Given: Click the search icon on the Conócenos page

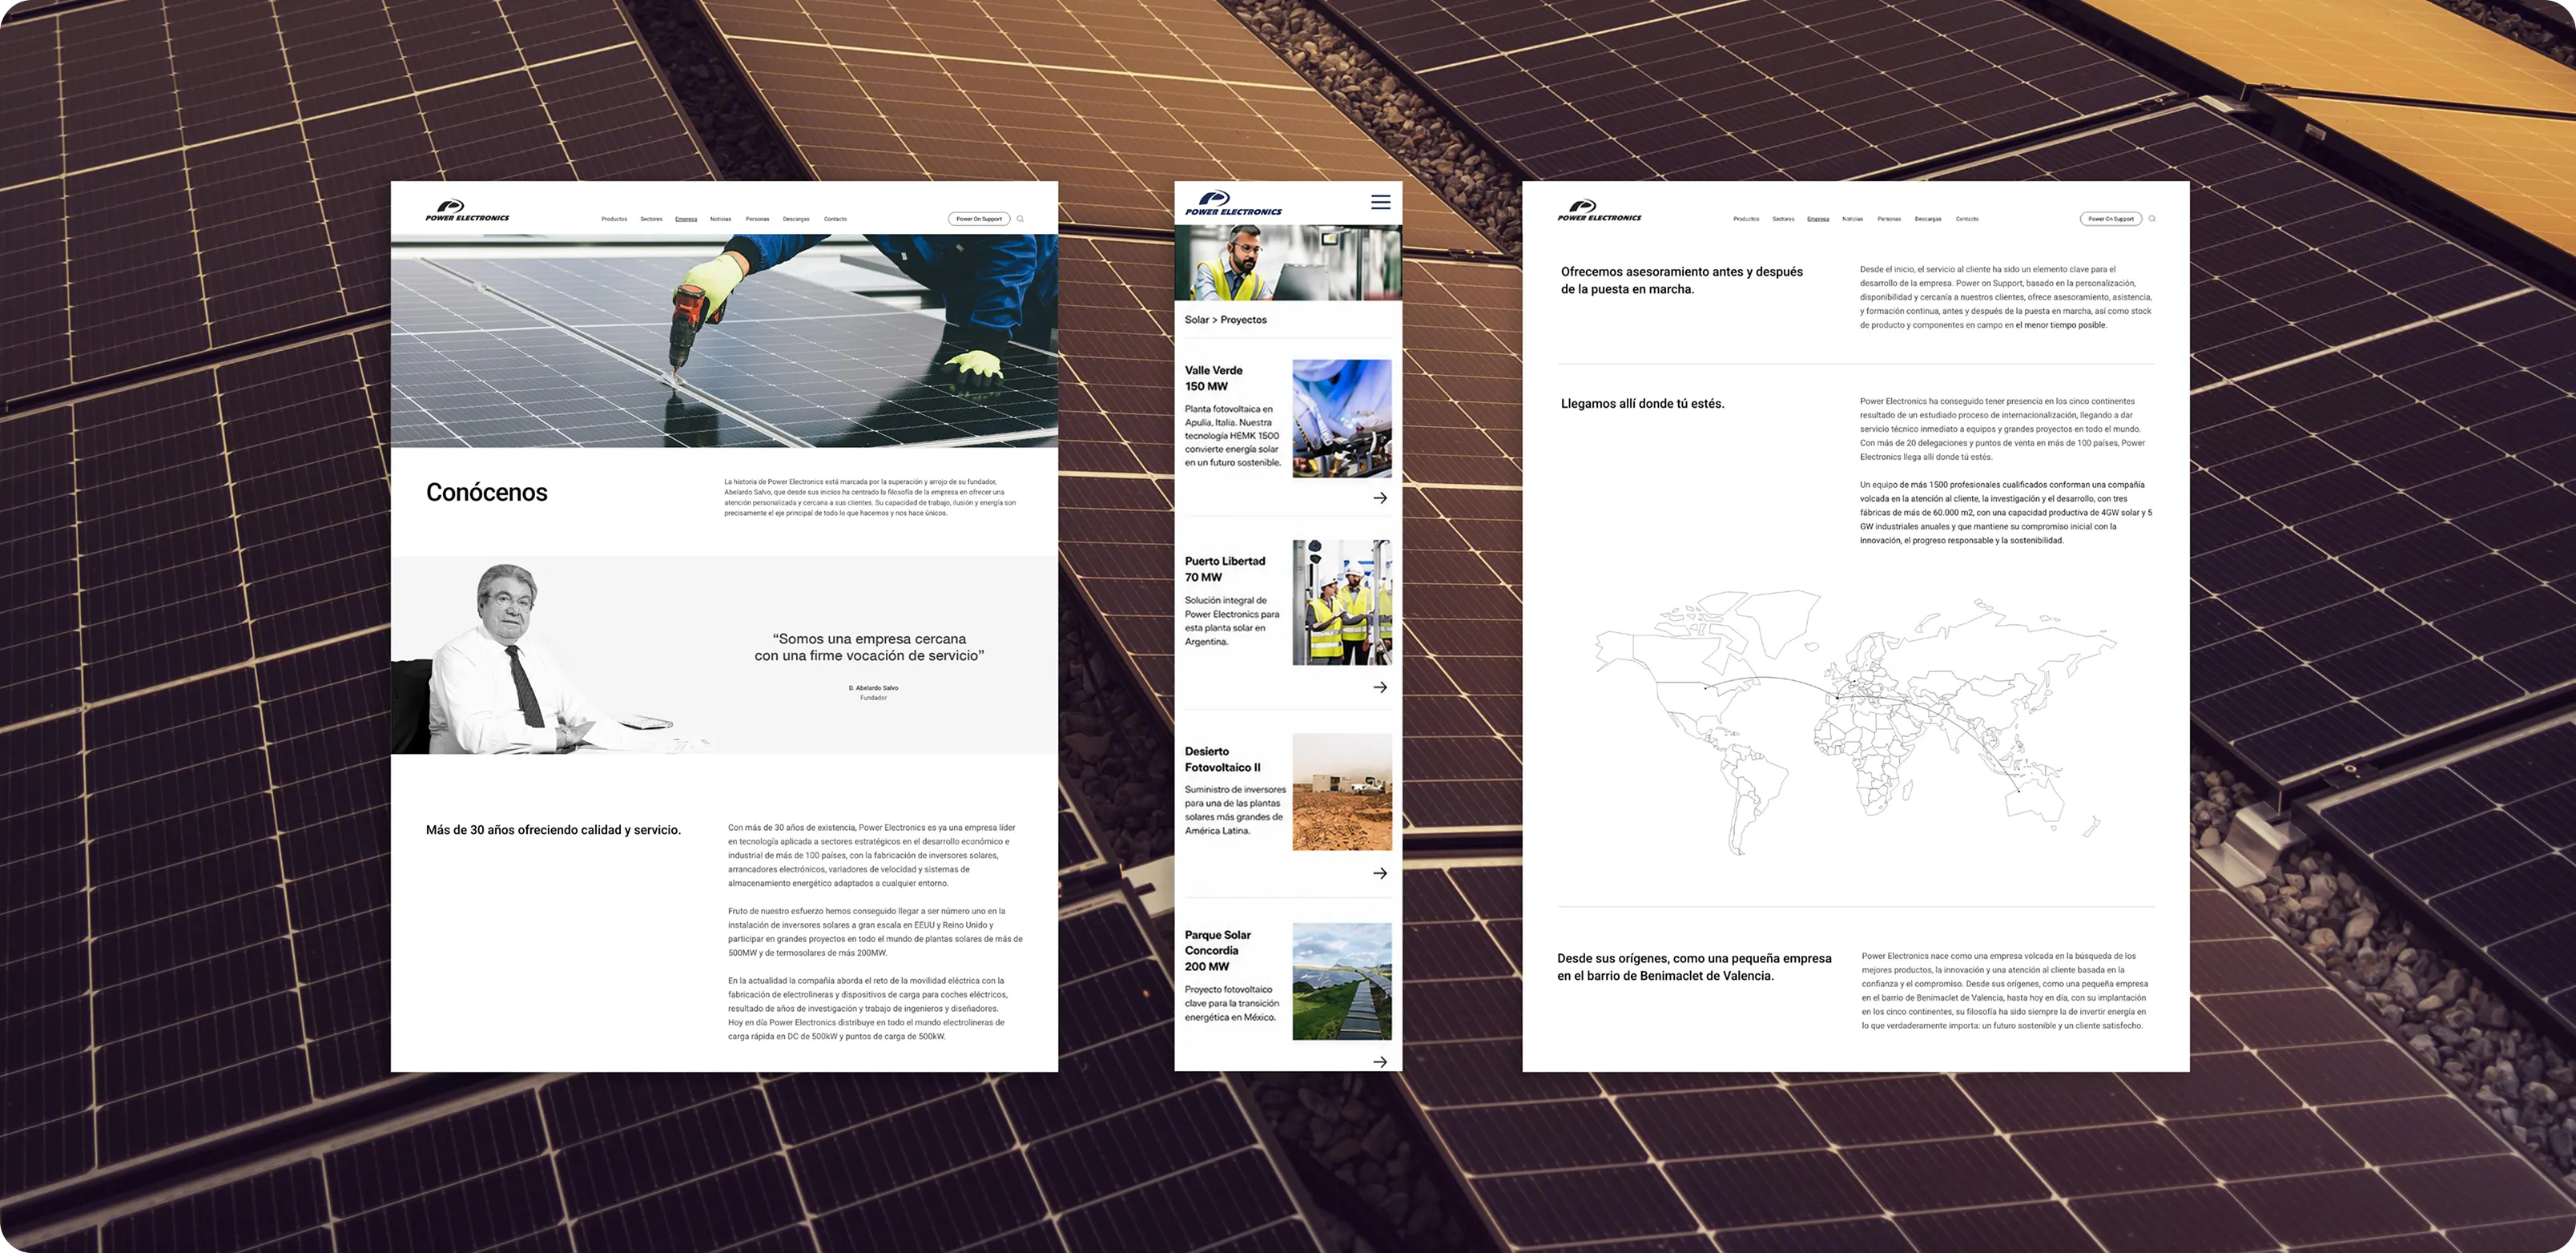Looking at the screenshot, I should coord(1020,219).
